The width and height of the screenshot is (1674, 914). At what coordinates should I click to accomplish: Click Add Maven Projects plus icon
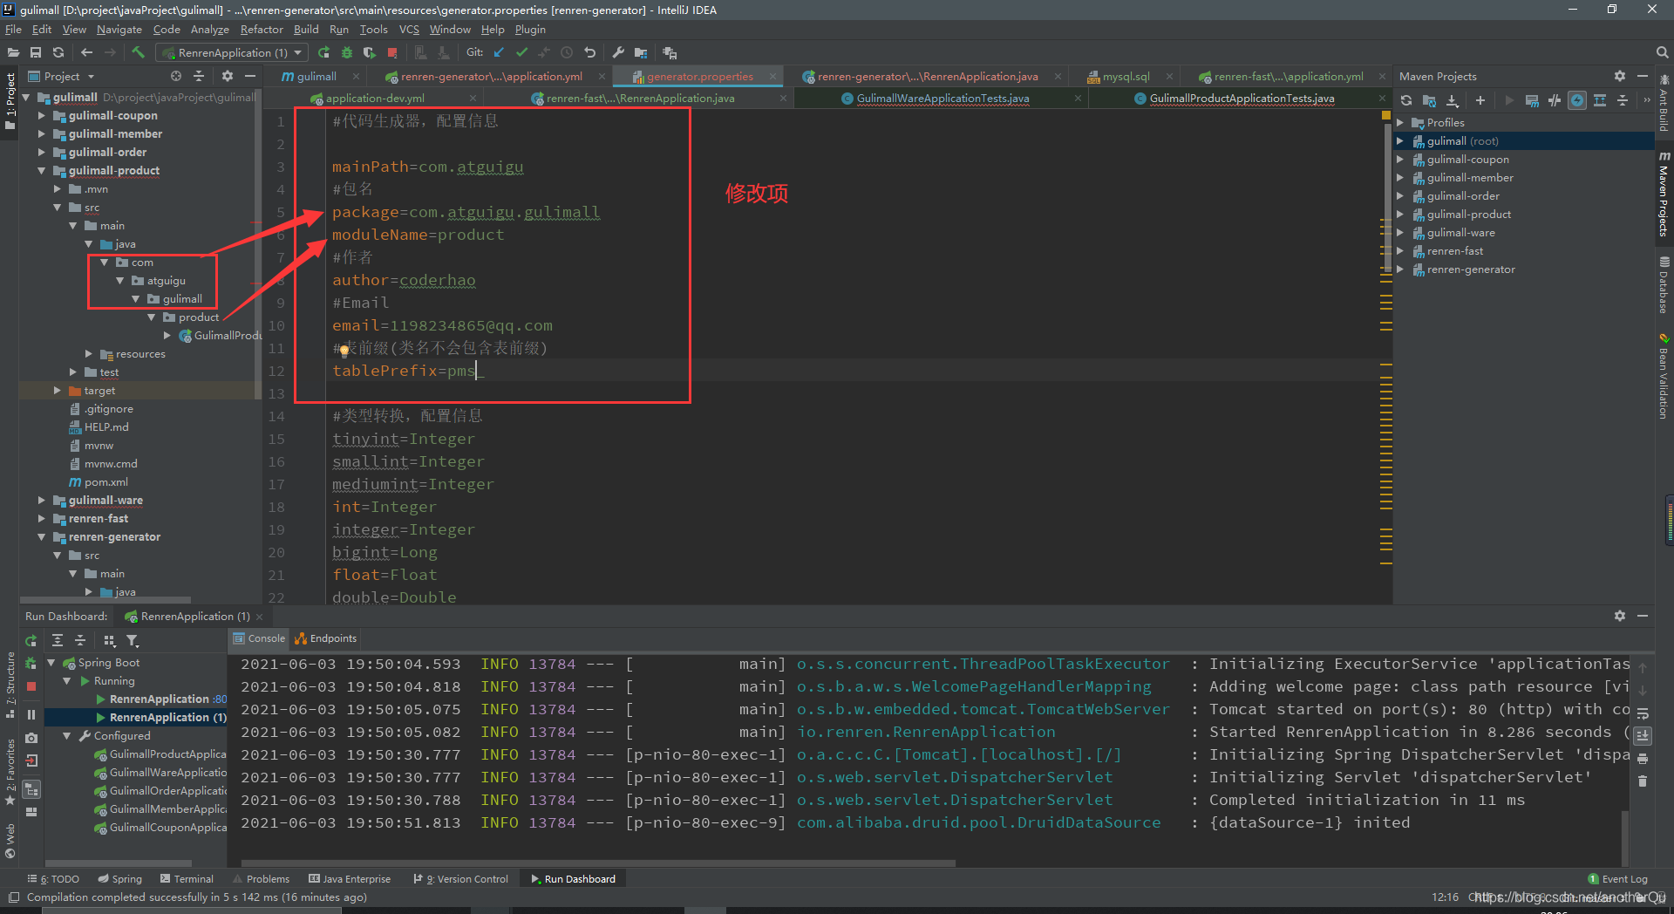pos(1480,100)
